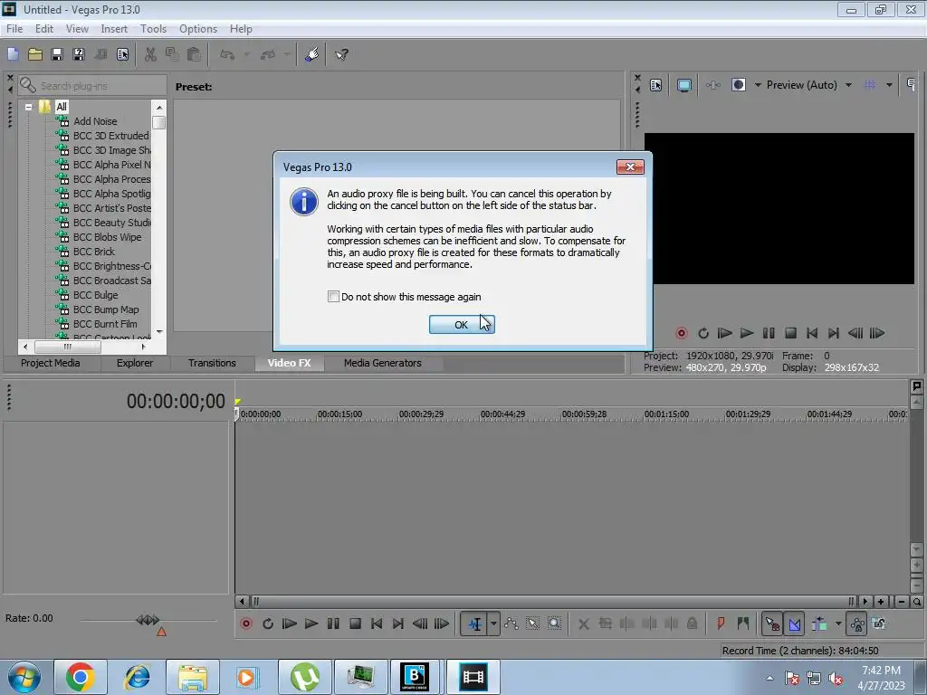927x695 pixels.
Task: Toggle Lock Envelopes to Events button
Action: 857,624
